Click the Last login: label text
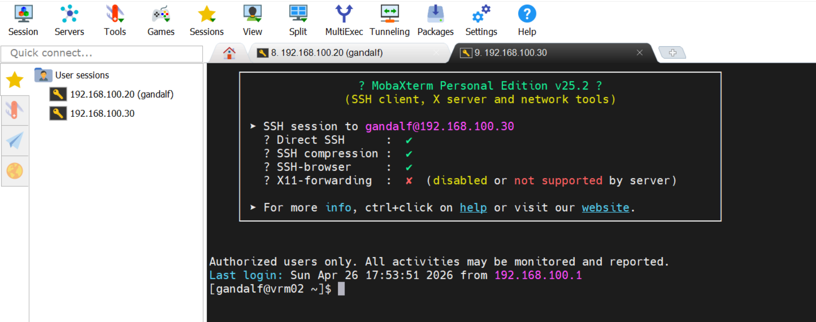This screenshot has width=816, height=322. [246, 275]
